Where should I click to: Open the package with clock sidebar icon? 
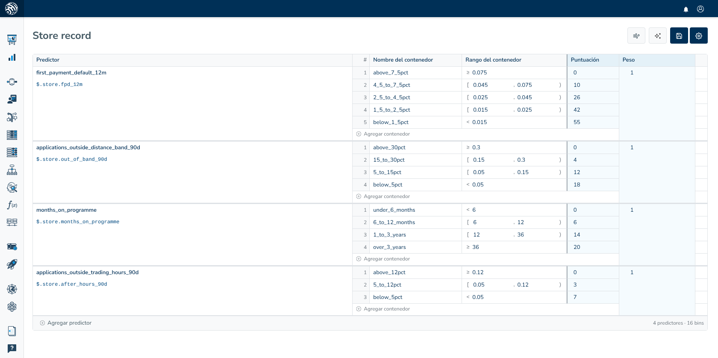(x=12, y=247)
